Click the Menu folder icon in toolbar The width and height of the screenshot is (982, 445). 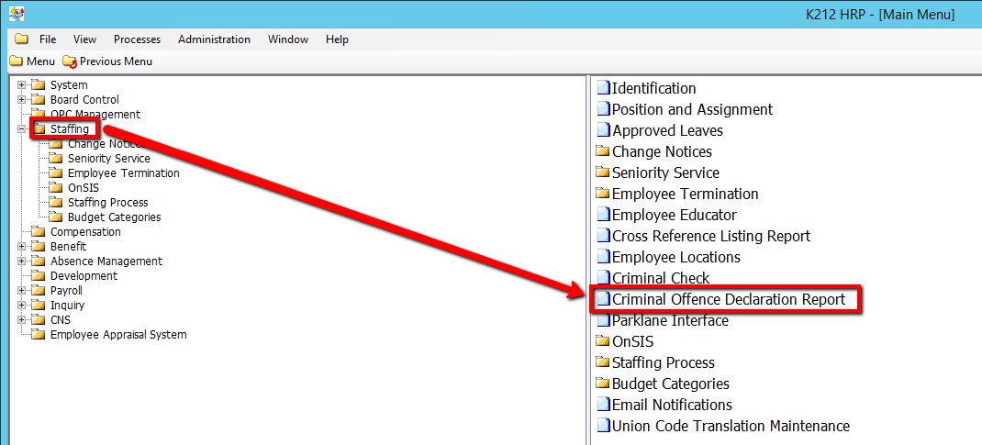click(x=17, y=61)
